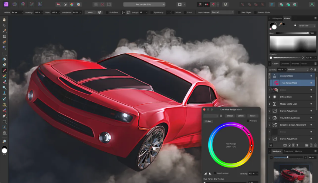The width and height of the screenshot is (318, 183).
Task: Click Reset in Live Hue Range Mask
Action: 253,116
